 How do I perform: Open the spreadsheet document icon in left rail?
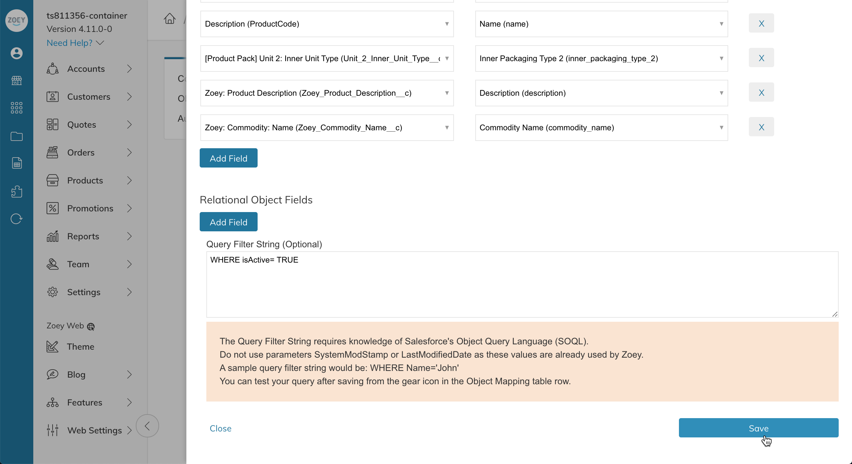(16, 163)
